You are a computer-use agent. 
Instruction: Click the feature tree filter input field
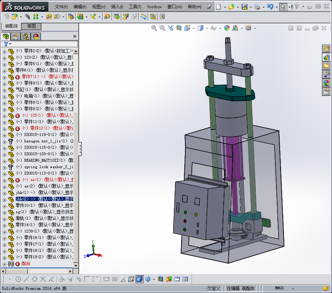click(43, 44)
